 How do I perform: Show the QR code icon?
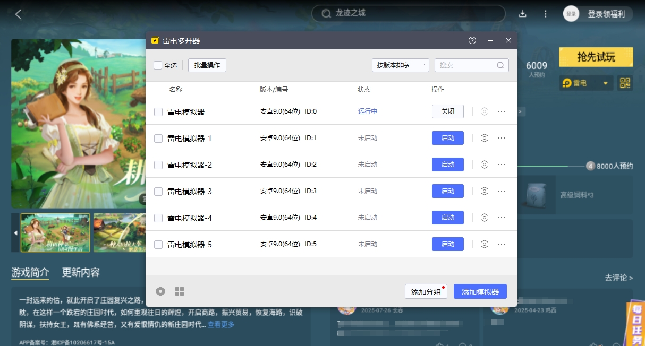[x=625, y=83]
